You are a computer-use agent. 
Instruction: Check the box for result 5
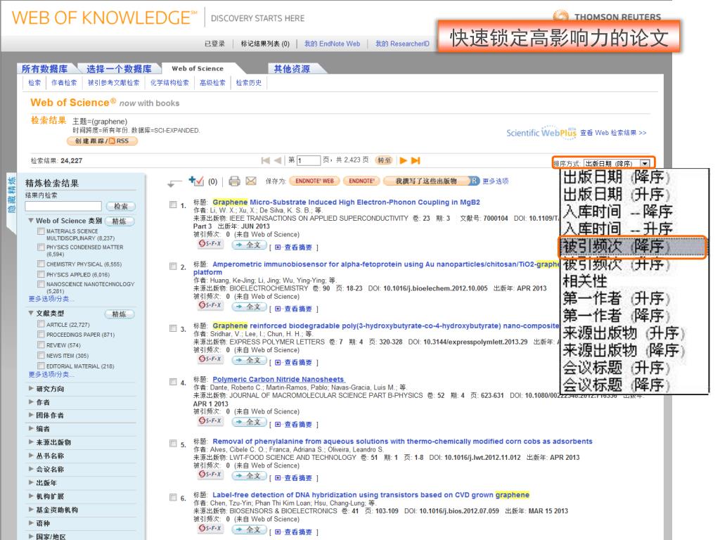coord(173,444)
